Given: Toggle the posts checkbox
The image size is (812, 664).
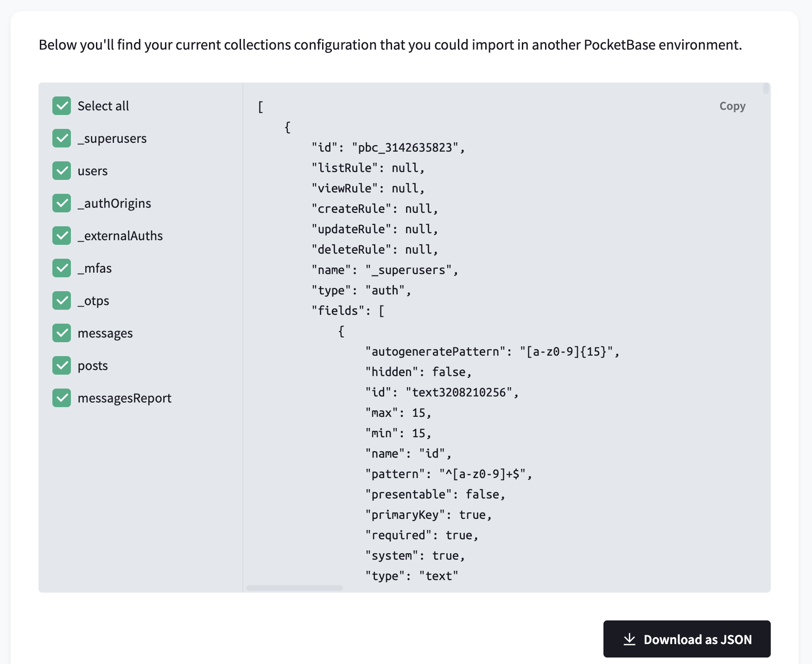Looking at the screenshot, I should tap(62, 365).
